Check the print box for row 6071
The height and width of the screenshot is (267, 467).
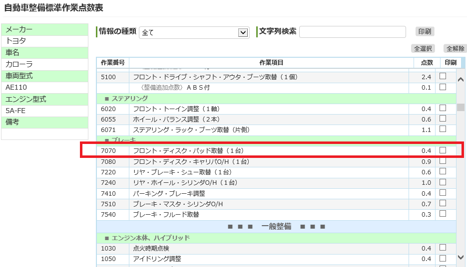tap(443, 129)
